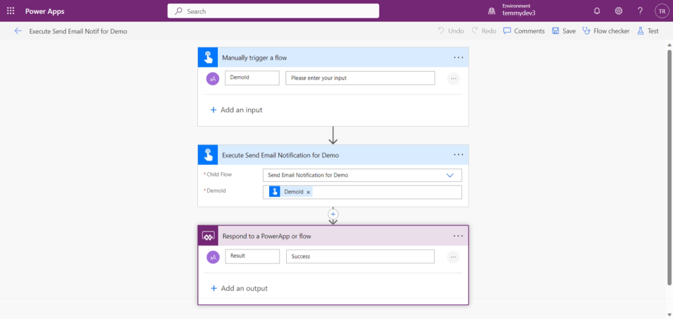Open the settings gear
Image resolution: width=673 pixels, height=319 pixels.
coord(618,11)
